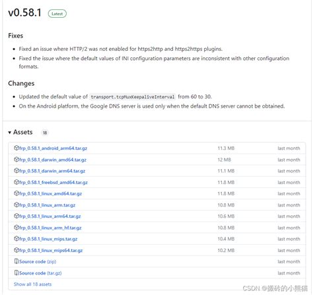Click the transport.tcpMuxKeepaliveInterval code snippet
This screenshot has height=295, width=313.
pos(133,97)
